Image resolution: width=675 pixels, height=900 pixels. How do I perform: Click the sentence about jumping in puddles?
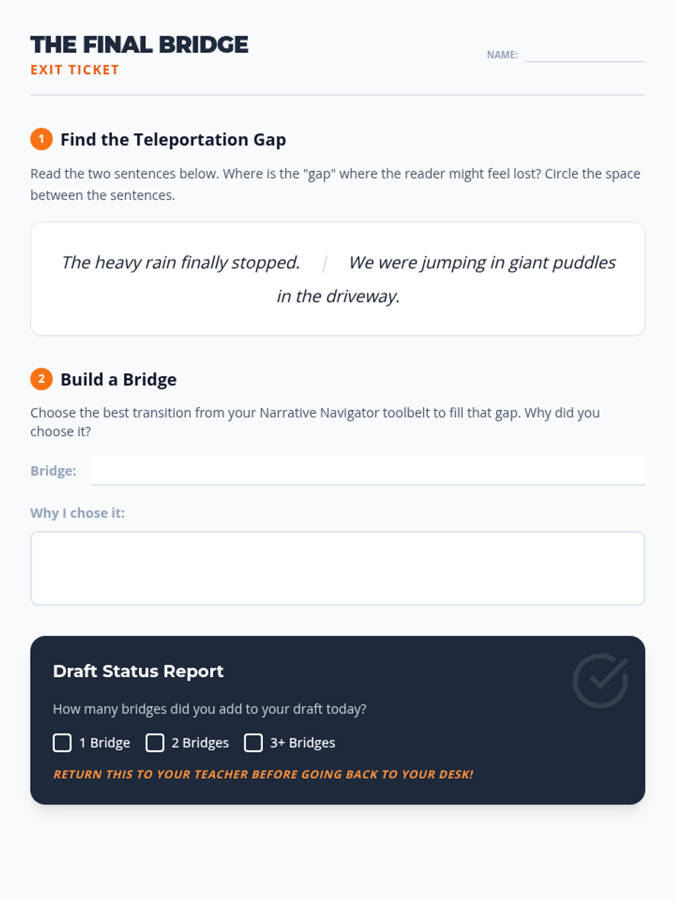click(481, 263)
